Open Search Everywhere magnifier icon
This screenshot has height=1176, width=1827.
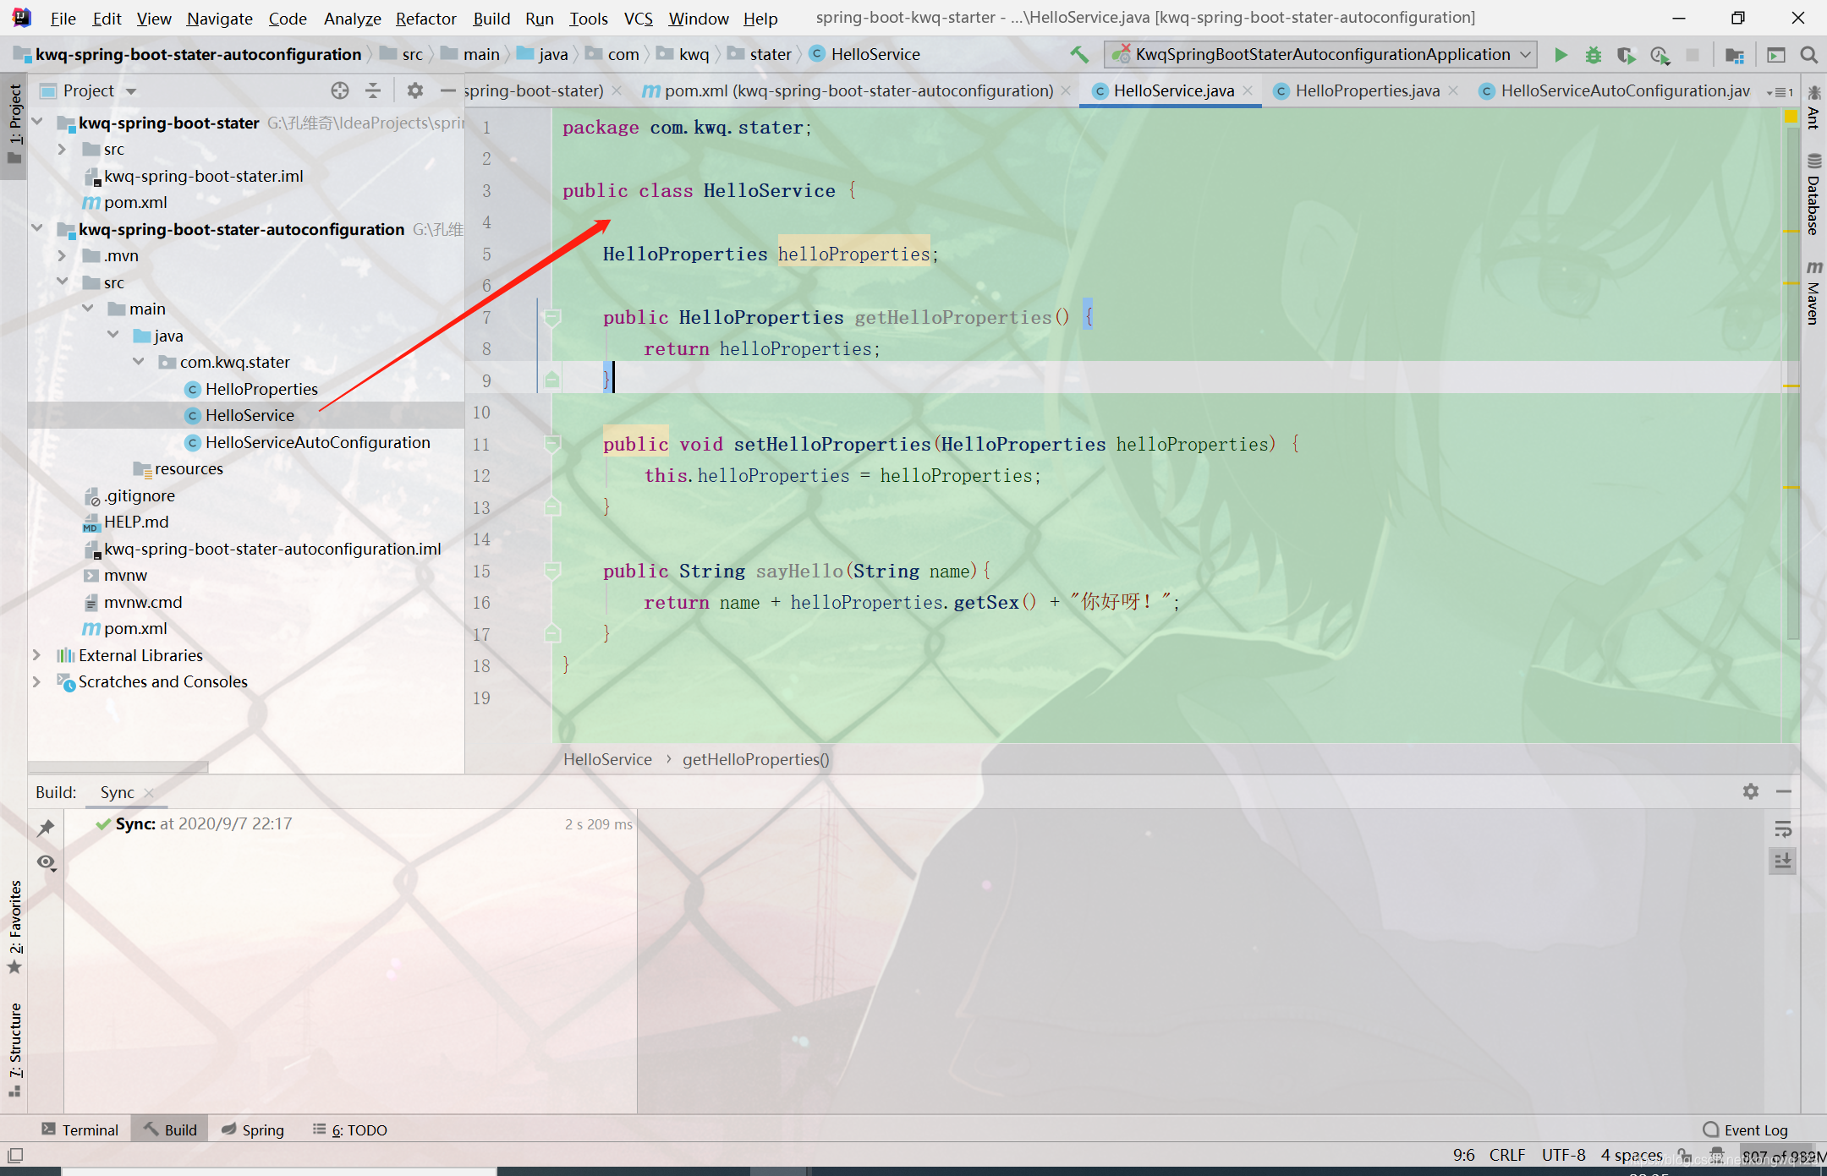1808,55
